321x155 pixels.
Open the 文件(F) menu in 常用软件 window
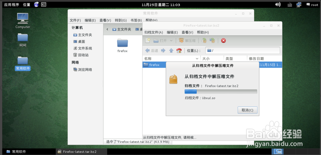[x=75, y=20]
